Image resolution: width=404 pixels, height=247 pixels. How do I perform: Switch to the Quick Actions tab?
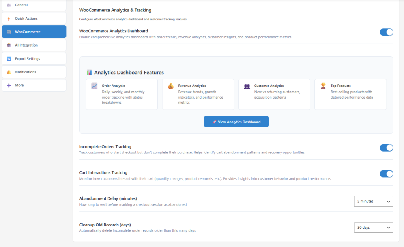click(x=34, y=19)
